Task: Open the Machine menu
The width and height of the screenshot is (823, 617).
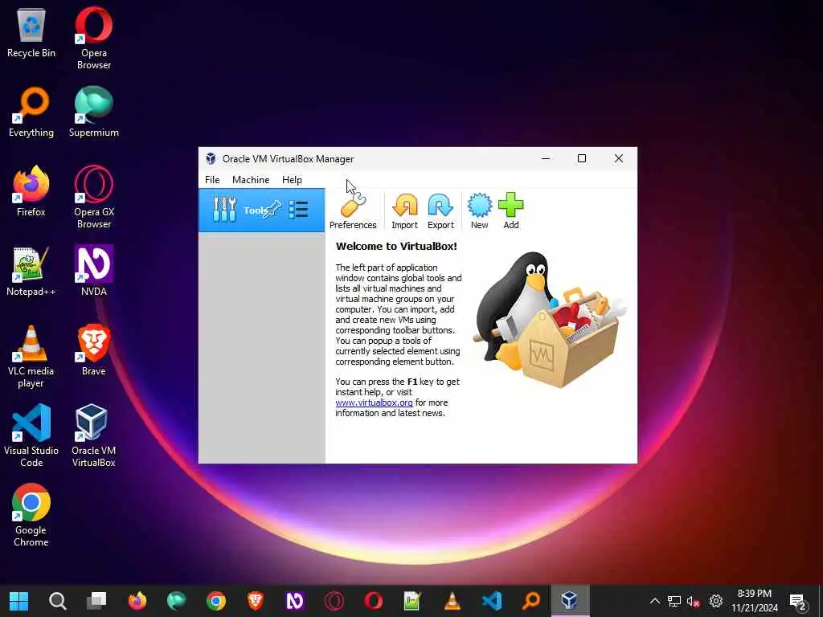Action: point(251,179)
